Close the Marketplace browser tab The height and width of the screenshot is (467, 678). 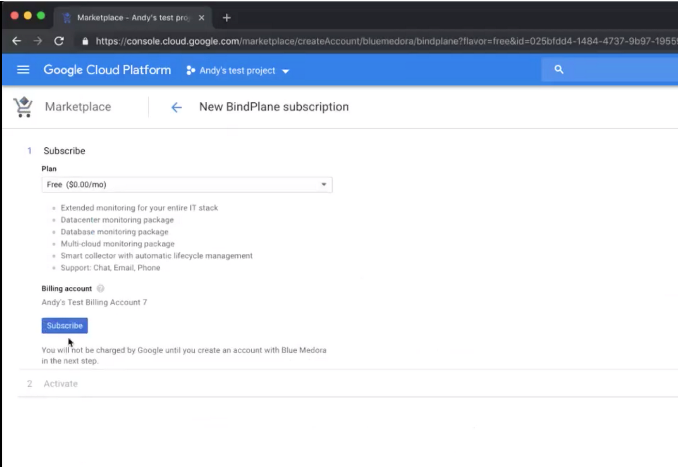tap(201, 17)
